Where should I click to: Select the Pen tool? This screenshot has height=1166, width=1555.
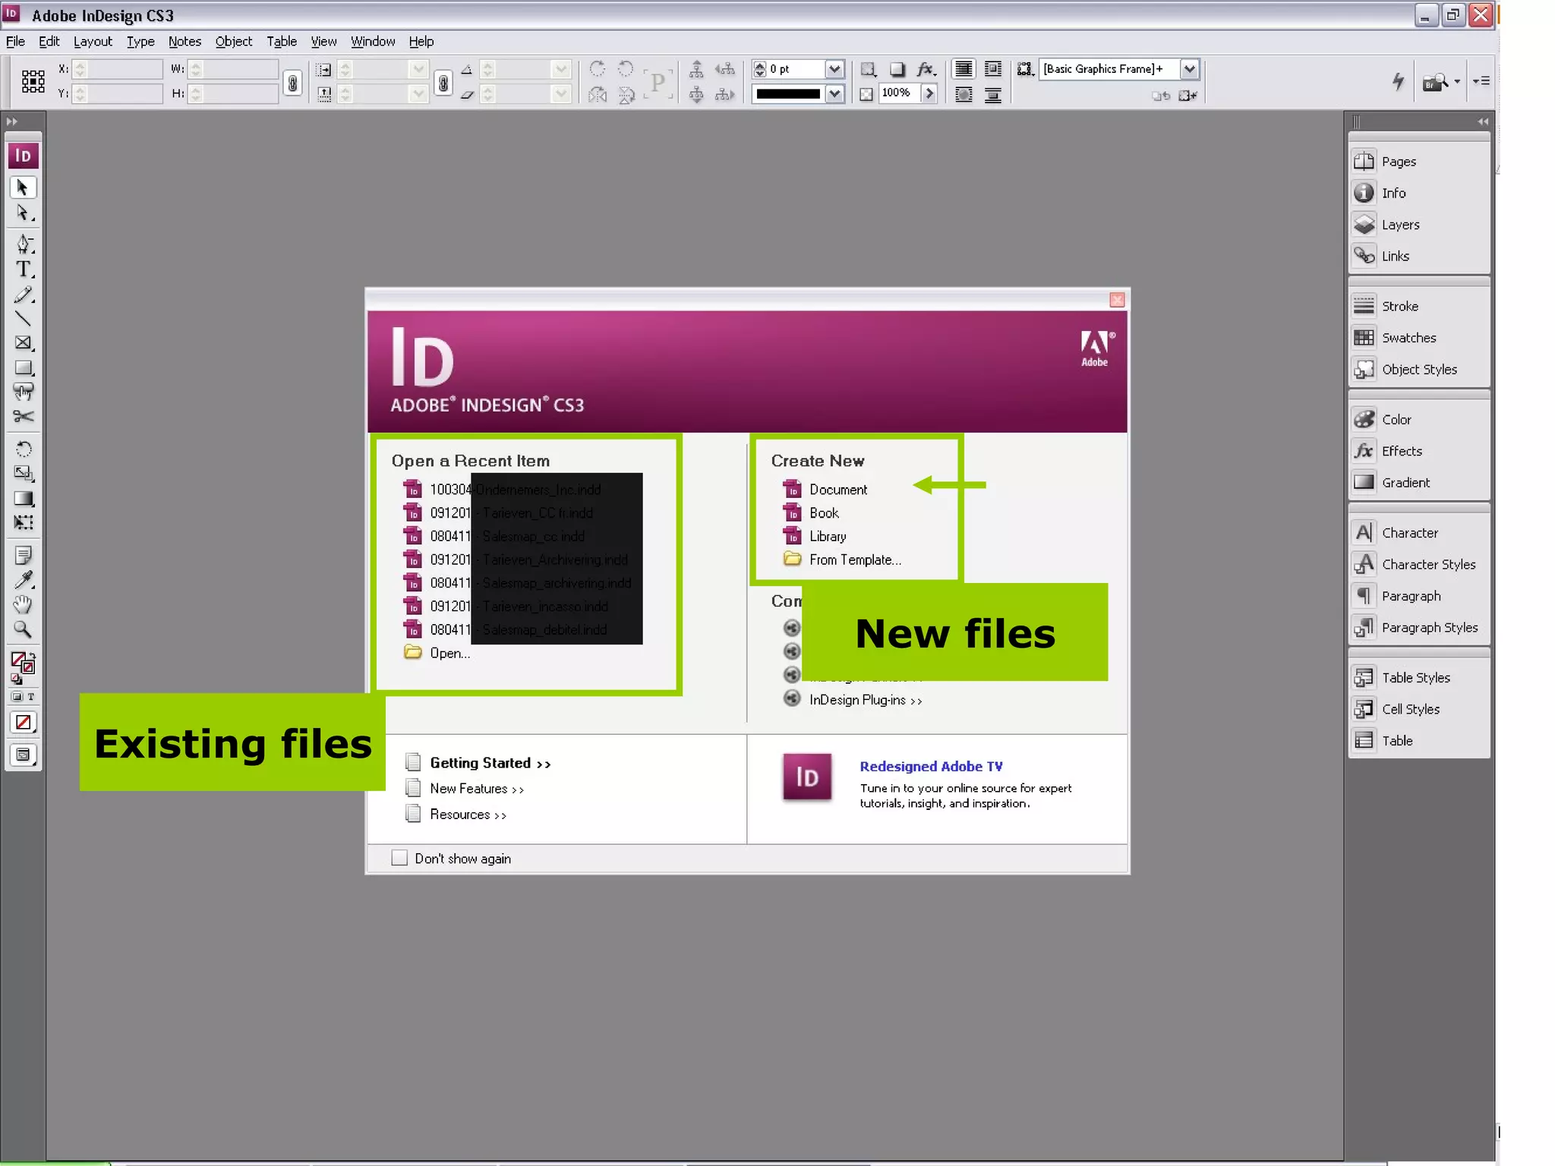(23, 244)
